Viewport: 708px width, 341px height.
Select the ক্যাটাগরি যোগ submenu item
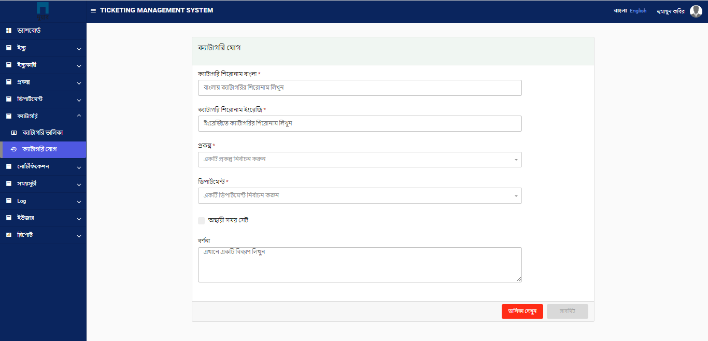tap(43, 149)
